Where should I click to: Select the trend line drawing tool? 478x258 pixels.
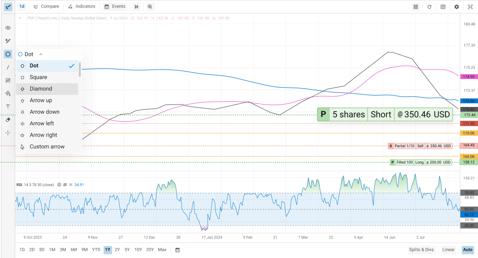8,67
